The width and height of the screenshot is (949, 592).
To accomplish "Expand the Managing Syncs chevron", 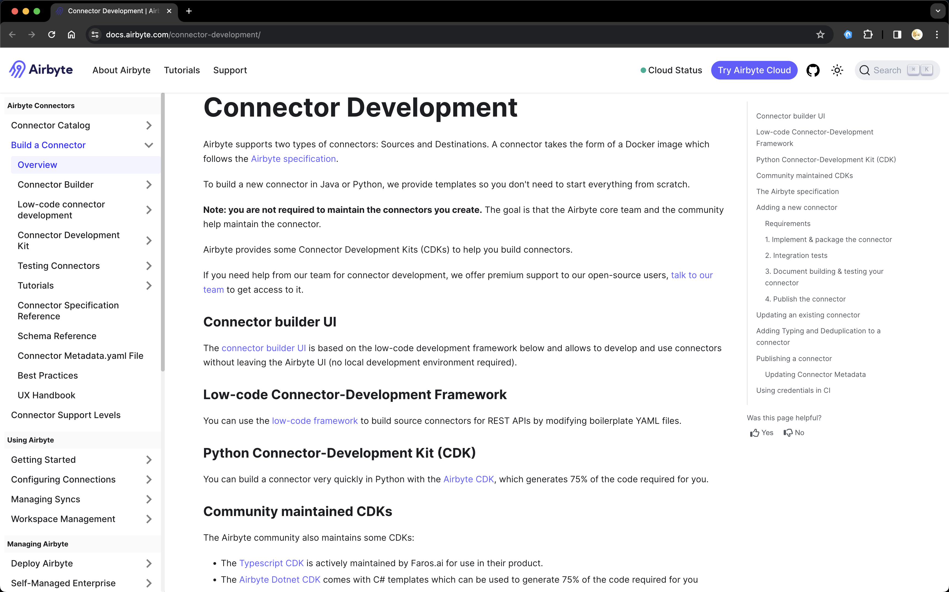I will coord(149,499).
